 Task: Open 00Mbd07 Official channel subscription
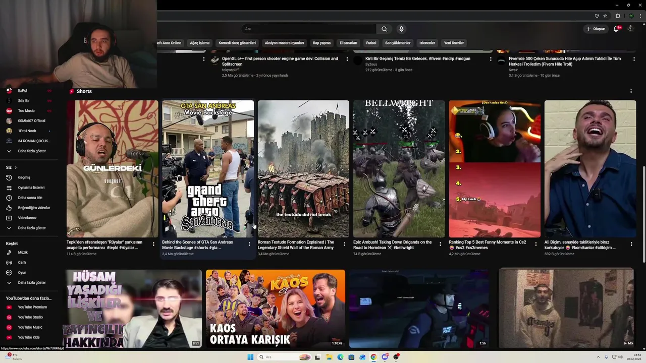(x=31, y=120)
